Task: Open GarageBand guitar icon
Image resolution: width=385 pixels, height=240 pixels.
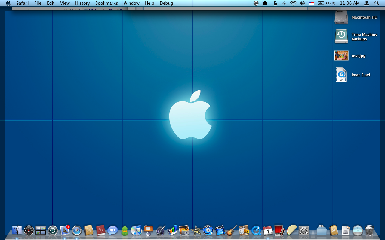Action: (x=232, y=230)
